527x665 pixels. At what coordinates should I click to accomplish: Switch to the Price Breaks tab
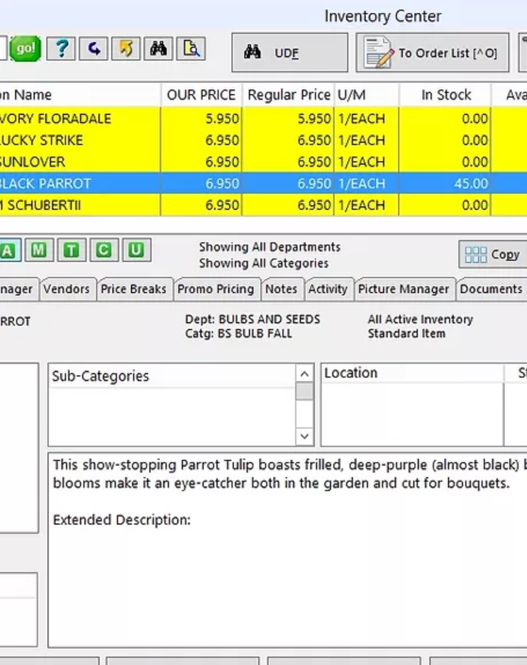pos(134,289)
